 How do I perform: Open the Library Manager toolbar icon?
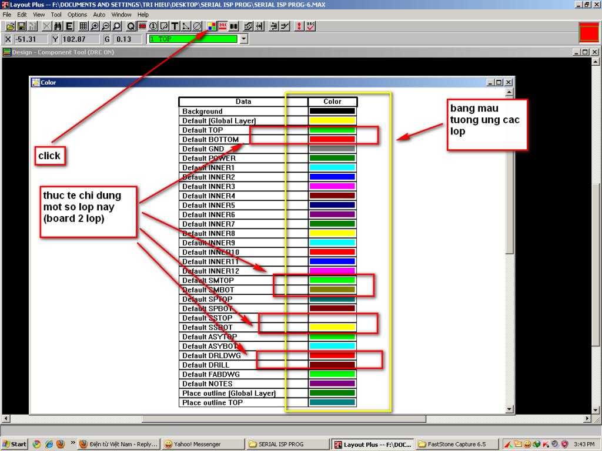click(x=33, y=26)
